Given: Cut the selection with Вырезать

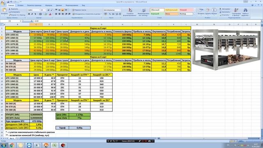Looking at the screenshot, I should (x=14, y=9).
